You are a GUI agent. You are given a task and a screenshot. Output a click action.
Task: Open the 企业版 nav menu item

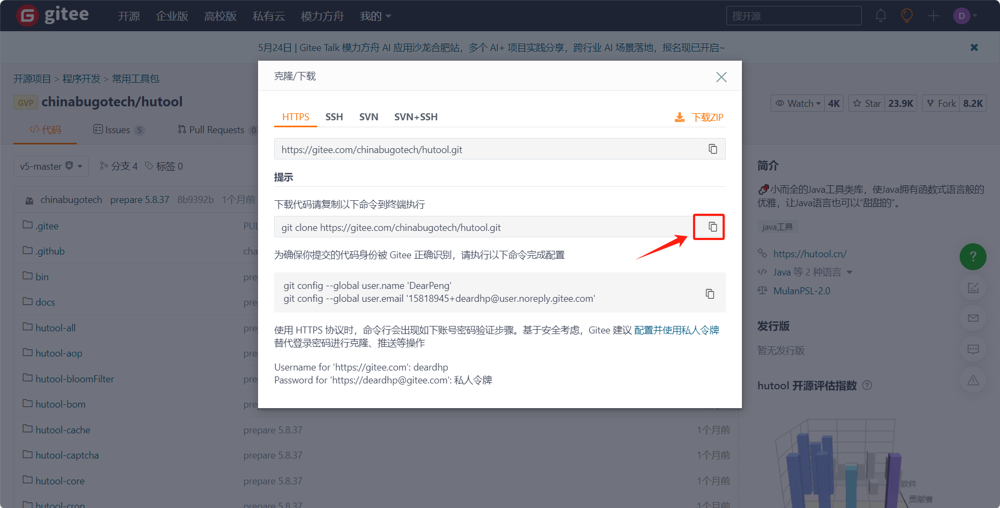[172, 16]
